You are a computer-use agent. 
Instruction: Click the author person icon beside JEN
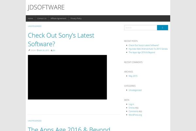coord(51,50)
